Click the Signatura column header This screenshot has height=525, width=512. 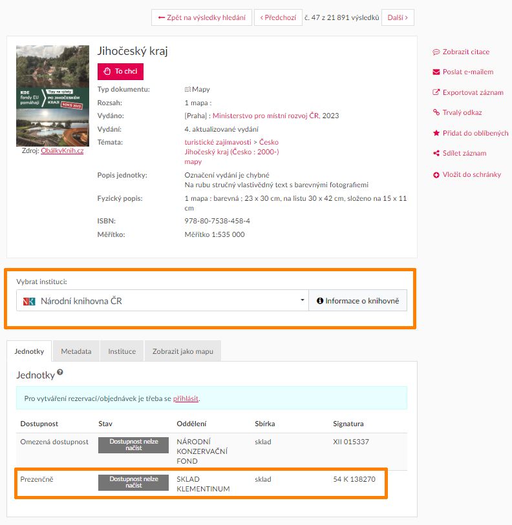[348, 424]
